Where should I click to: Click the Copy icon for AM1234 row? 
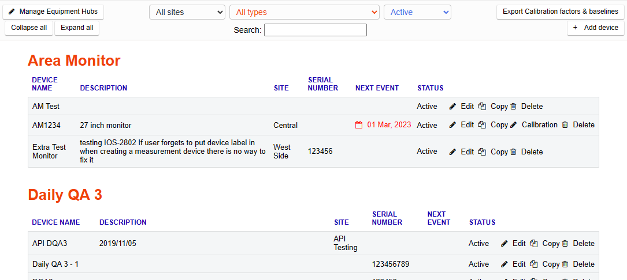pyautogui.click(x=482, y=125)
